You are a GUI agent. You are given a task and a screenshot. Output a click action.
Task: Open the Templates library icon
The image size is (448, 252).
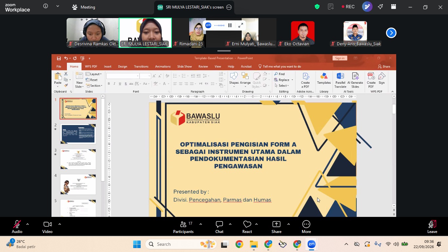click(324, 79)
